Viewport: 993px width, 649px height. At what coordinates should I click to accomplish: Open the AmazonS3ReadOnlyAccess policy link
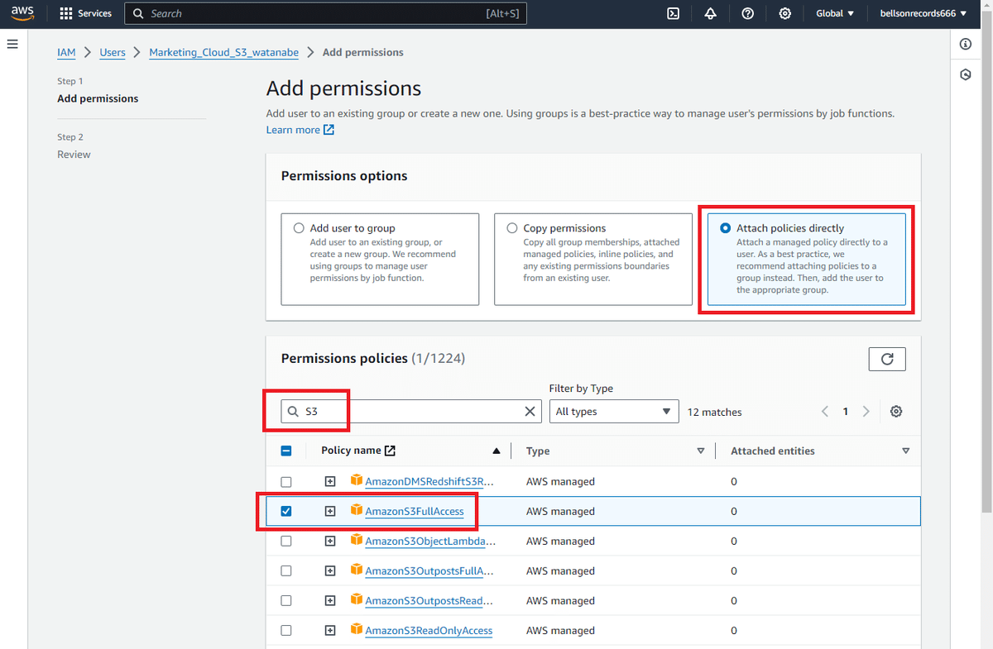pos(429,630)
